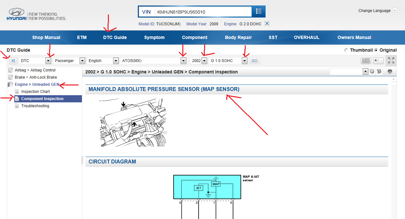The image size is (405, 219).
Task: Select Engine > Unleaded GEN tree item
Action: click(x=37, y=84)
